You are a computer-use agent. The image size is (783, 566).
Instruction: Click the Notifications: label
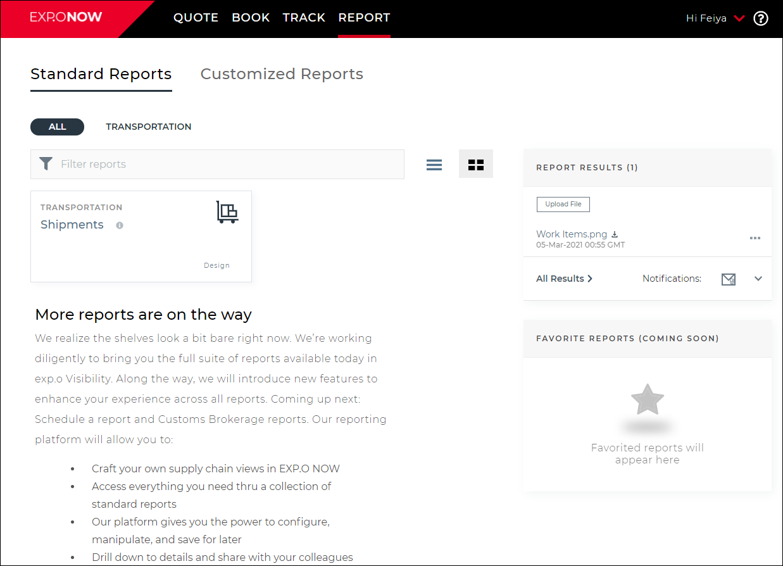point(672,279)
